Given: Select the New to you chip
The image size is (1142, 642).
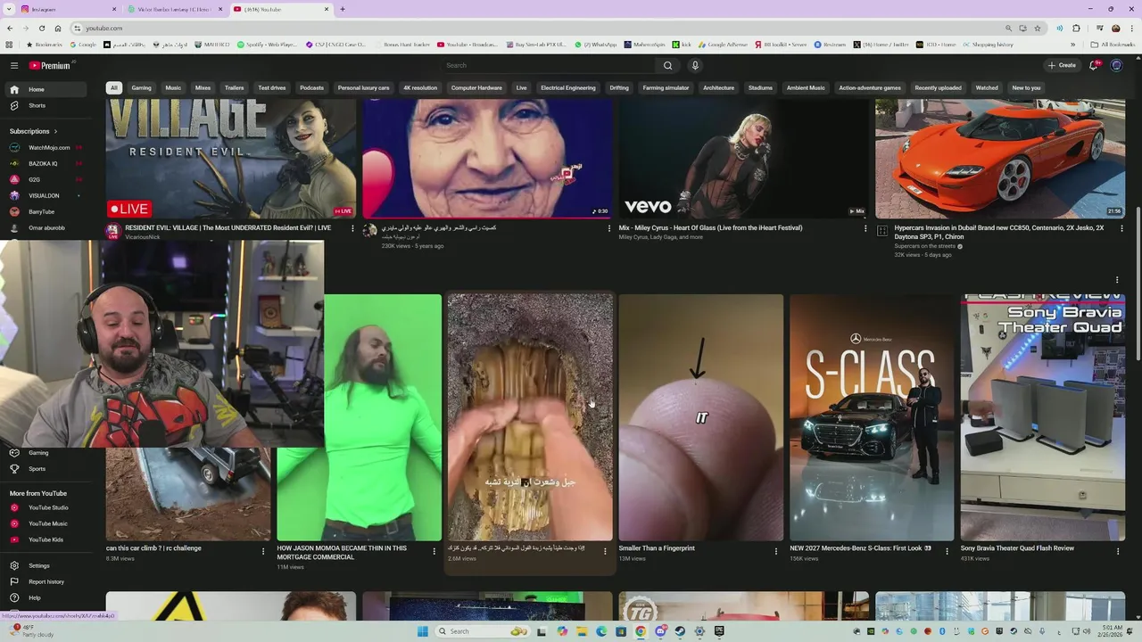Looking at the screenshot, I should click(x=1026, y=87).
